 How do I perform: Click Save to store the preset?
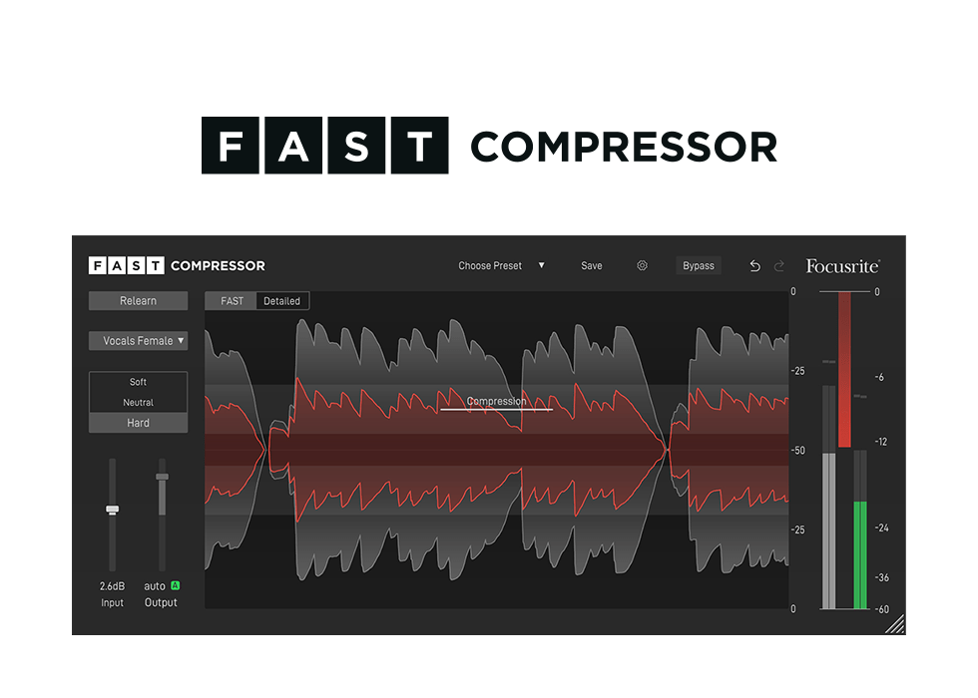tap(592, 266)
